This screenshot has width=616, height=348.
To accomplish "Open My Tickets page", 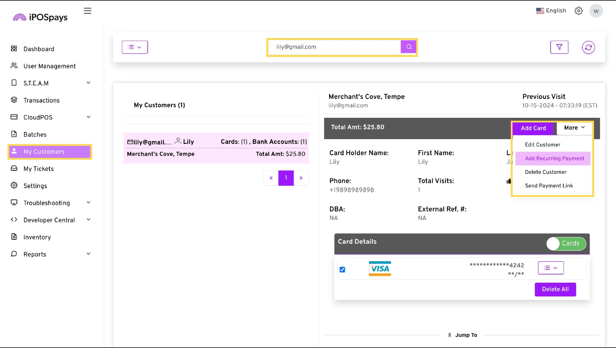I will (x=38, y=169).
